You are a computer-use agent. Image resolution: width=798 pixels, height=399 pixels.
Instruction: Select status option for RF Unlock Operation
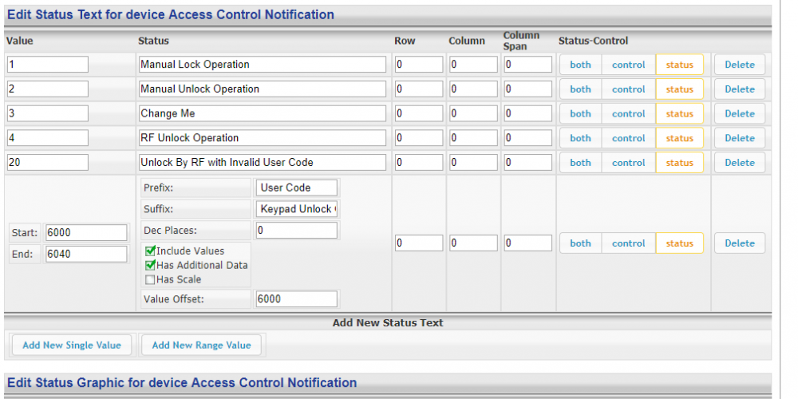[x=679, y=138]
